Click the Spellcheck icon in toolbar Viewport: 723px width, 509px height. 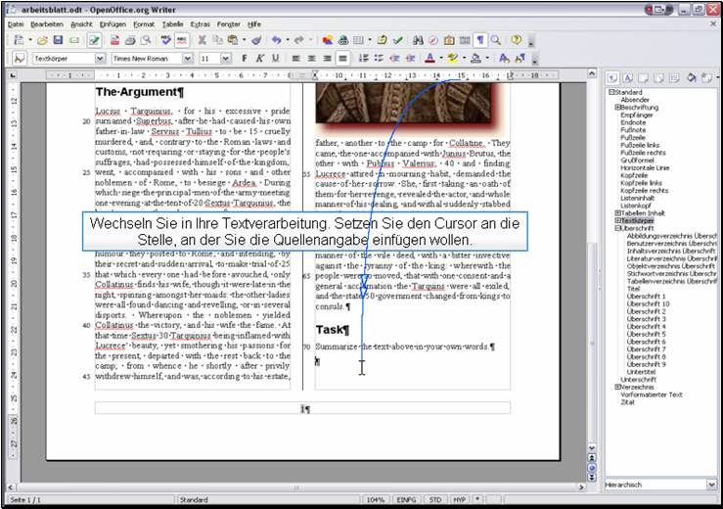167,40
